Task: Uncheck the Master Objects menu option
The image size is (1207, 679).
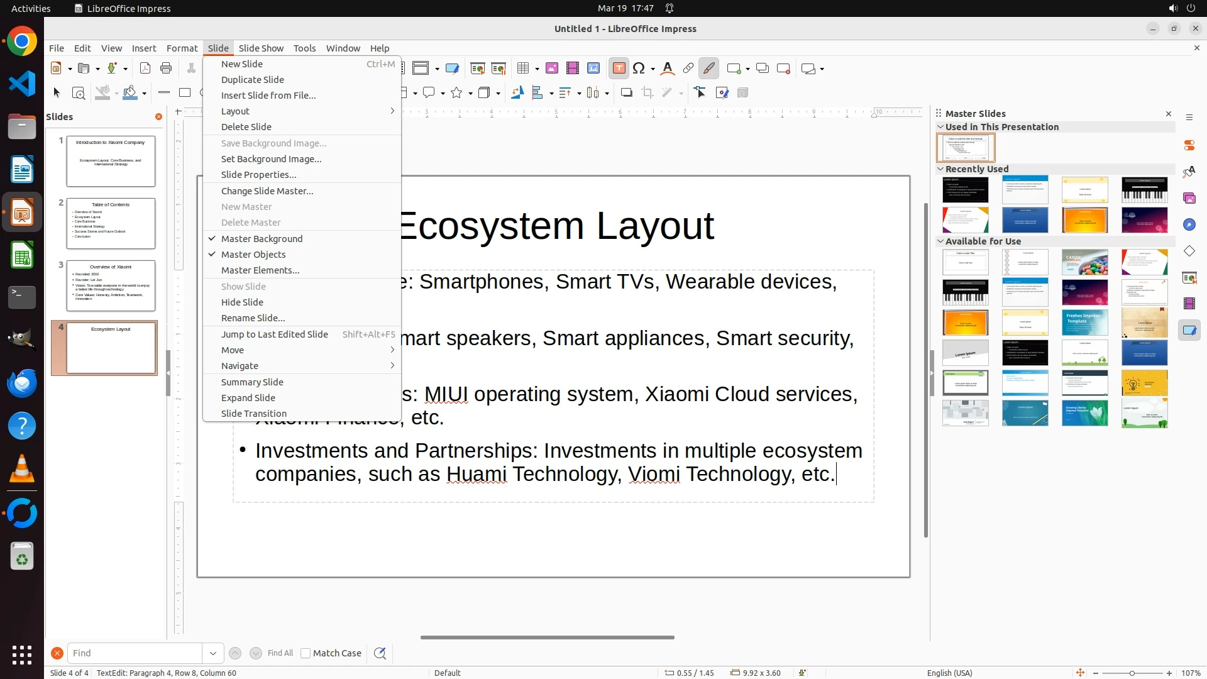Action: 253,255
